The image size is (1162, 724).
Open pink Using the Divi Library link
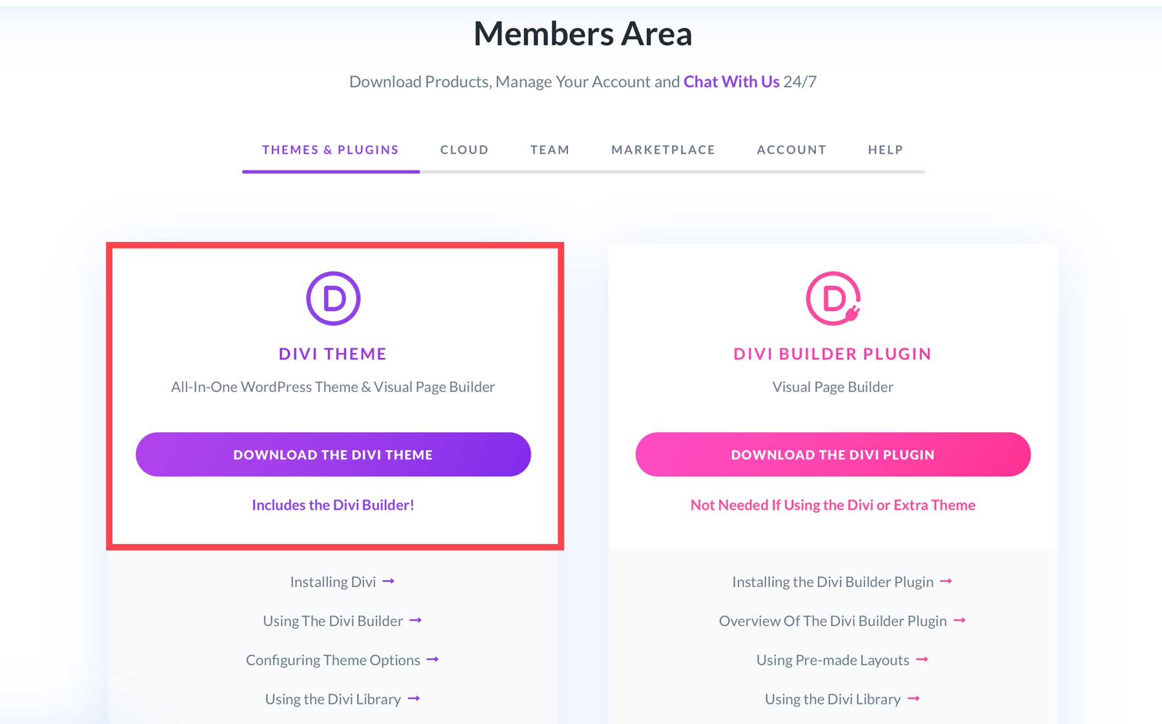click(842, 699)
